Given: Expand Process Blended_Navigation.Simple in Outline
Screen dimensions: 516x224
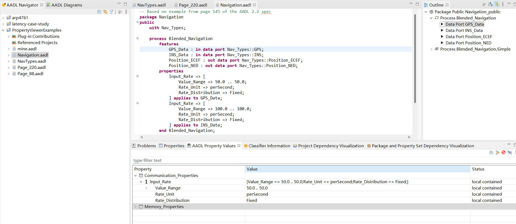Looking at the screenshot, I should pos(431,49).
